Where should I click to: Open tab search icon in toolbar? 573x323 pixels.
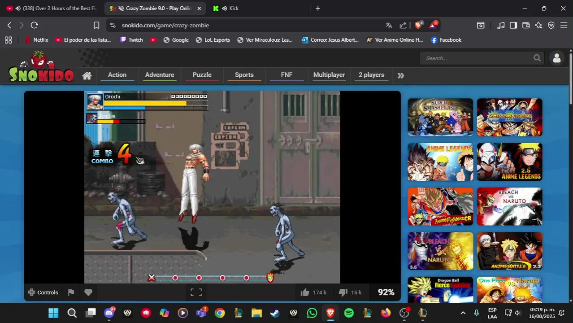point(481,26)
